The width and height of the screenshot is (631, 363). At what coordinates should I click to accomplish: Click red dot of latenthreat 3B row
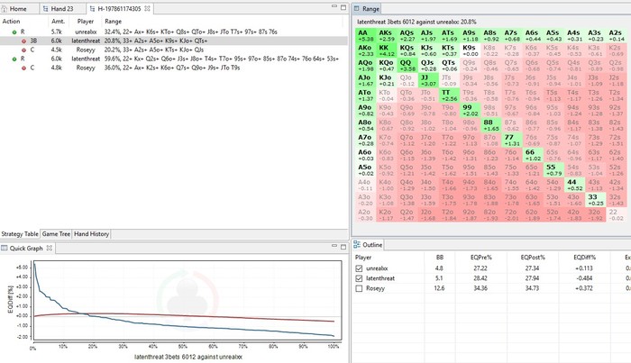click(23, 41)
